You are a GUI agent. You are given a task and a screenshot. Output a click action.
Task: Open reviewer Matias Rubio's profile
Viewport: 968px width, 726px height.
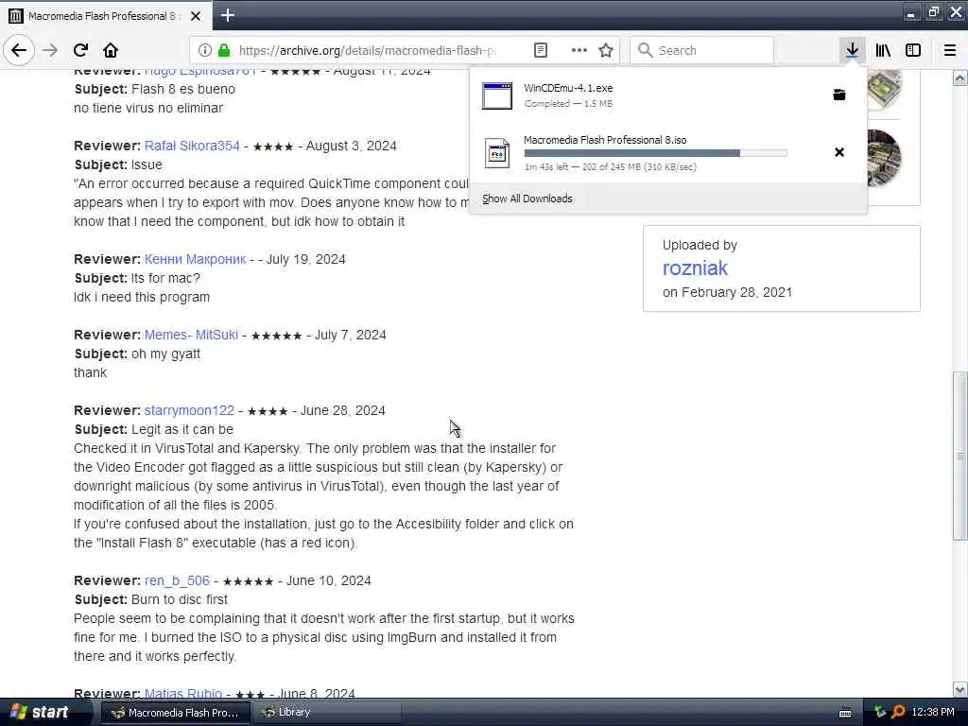click(x=182, y=693)
